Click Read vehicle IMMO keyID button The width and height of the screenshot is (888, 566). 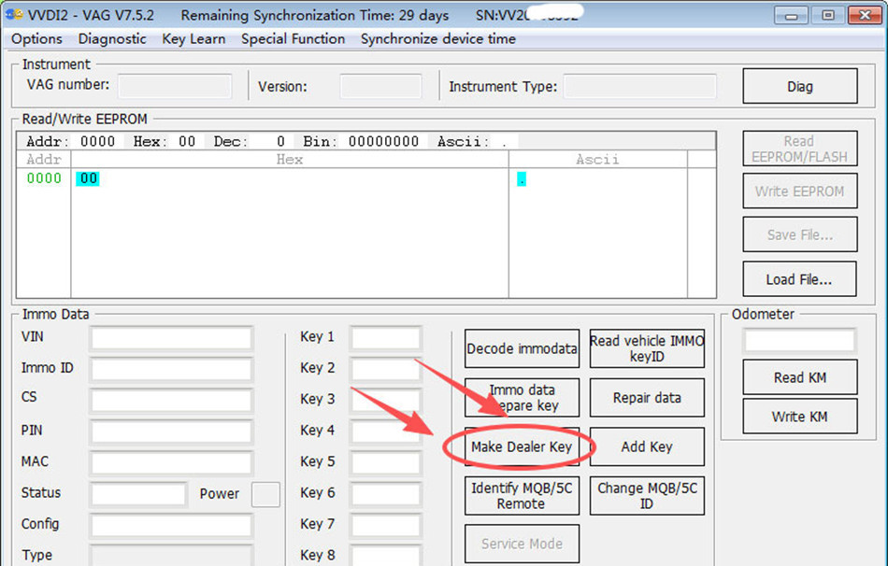click(x=647, y=348)
